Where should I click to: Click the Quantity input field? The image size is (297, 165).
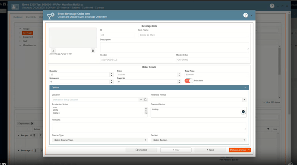click(x=79, y=75)
